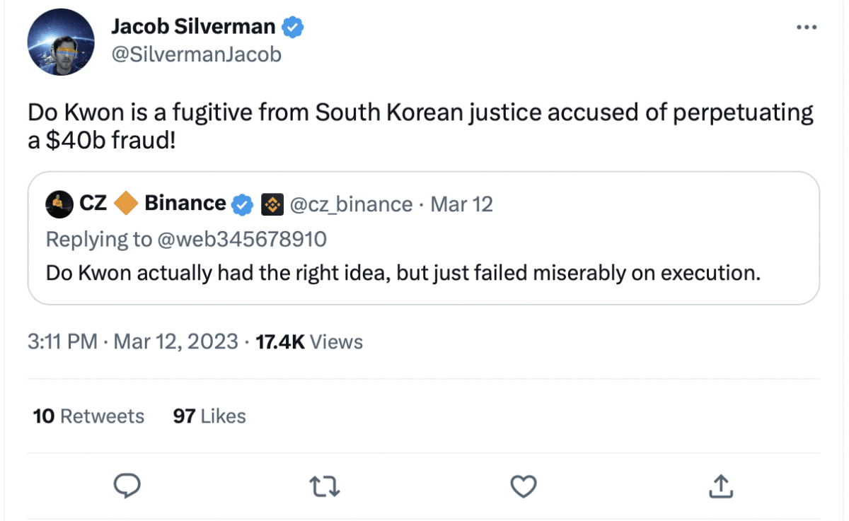Click the share upload icon

click(720, 486)
